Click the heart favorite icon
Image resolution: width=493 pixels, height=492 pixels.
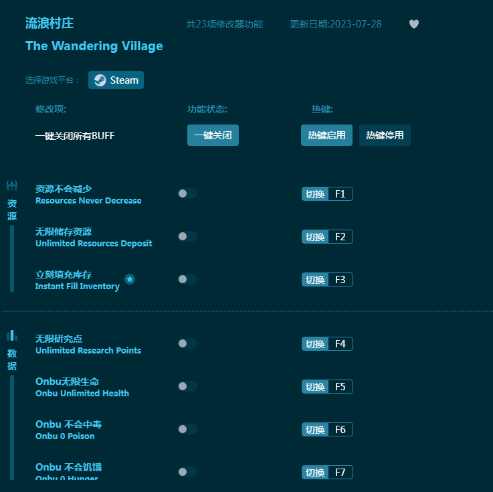click(x=414, y=24)
